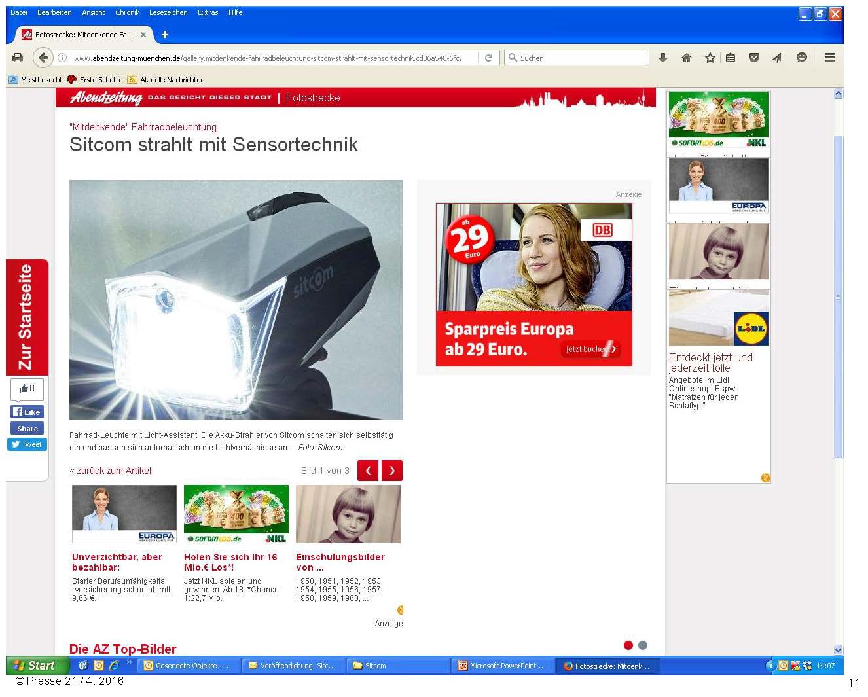Click the Die AZ Top-Bilder heading
The height and width of the screenshot is (697, 868).
click(x=123, y=649)
